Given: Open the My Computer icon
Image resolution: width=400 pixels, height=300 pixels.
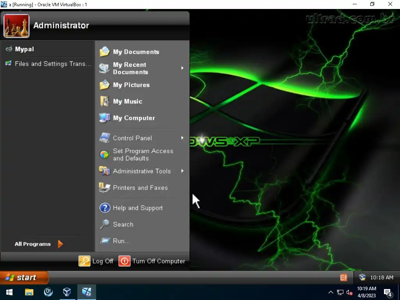Looking at the screenshot, I should (105, 118).
